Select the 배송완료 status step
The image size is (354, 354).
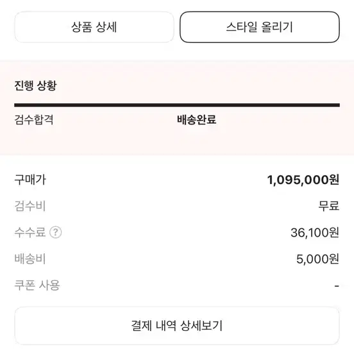coord(197,120)
